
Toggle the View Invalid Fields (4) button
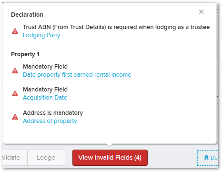pos(110,158)
